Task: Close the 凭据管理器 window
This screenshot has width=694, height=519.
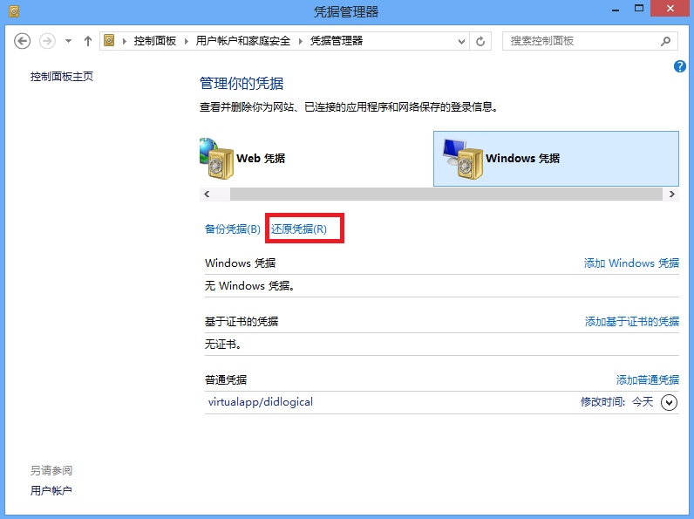Action: (x=670, y=9)
